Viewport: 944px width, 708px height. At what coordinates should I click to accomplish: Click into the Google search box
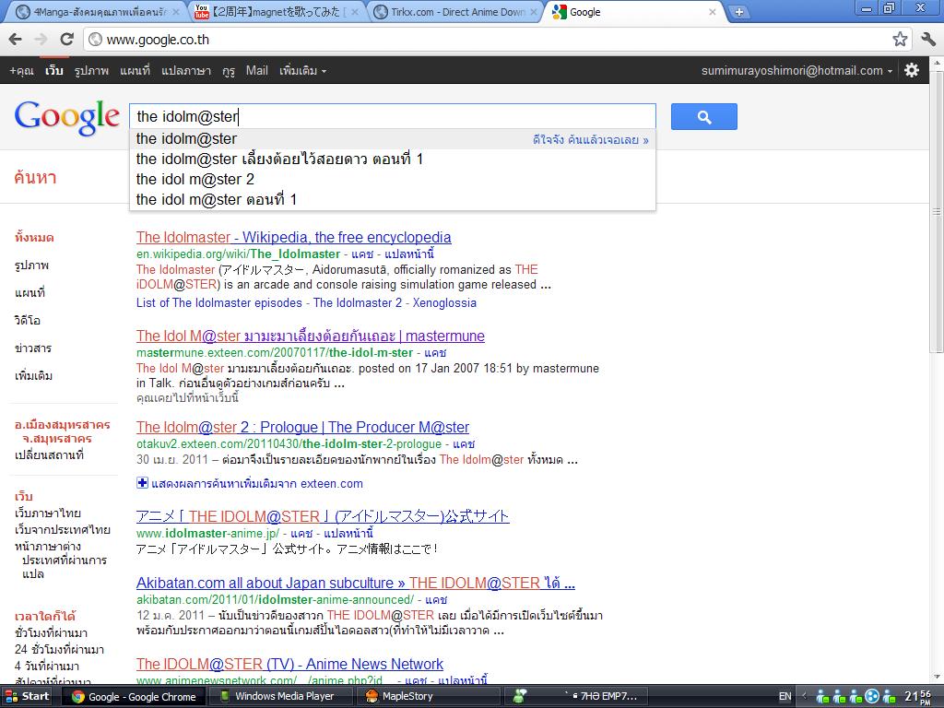point(393,116)
